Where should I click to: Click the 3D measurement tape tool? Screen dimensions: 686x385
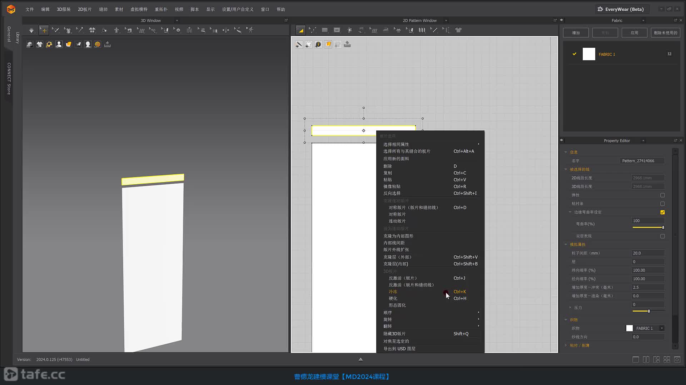(238, 30)
